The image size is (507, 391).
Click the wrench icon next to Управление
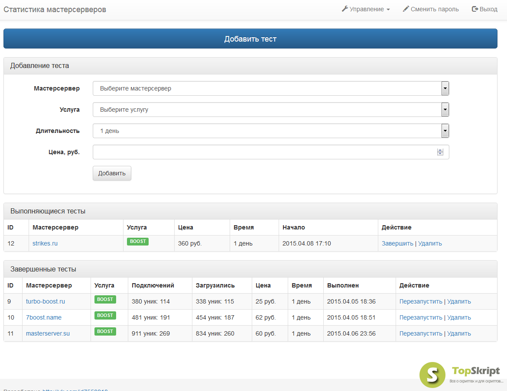[344, 9]
